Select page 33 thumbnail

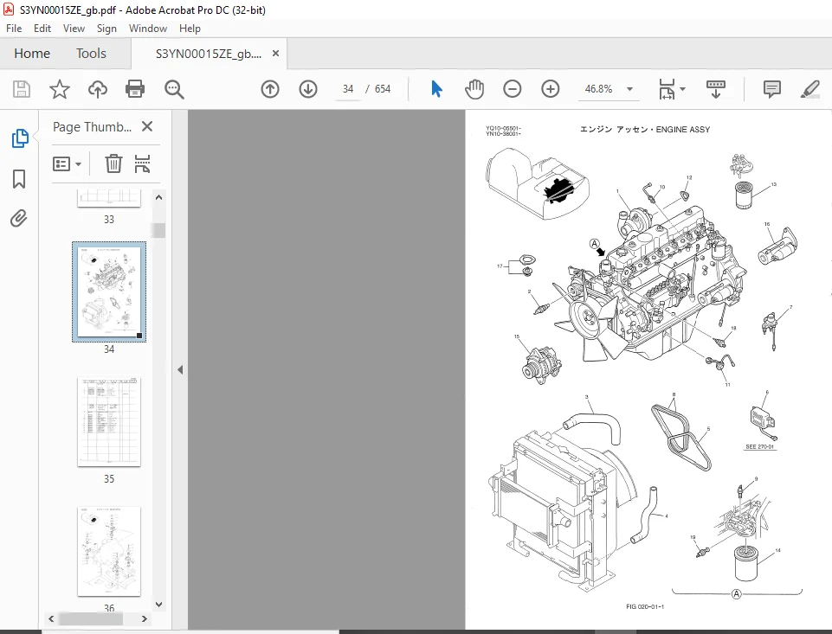[x=109, y=199]
